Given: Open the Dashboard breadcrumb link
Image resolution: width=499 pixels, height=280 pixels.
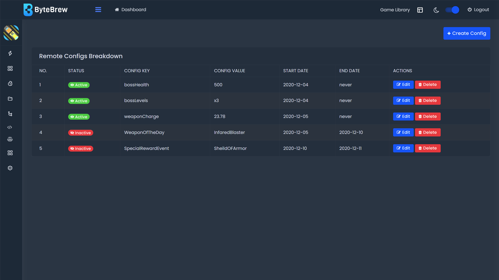Looking at the screenshot, I should (130, 10).
